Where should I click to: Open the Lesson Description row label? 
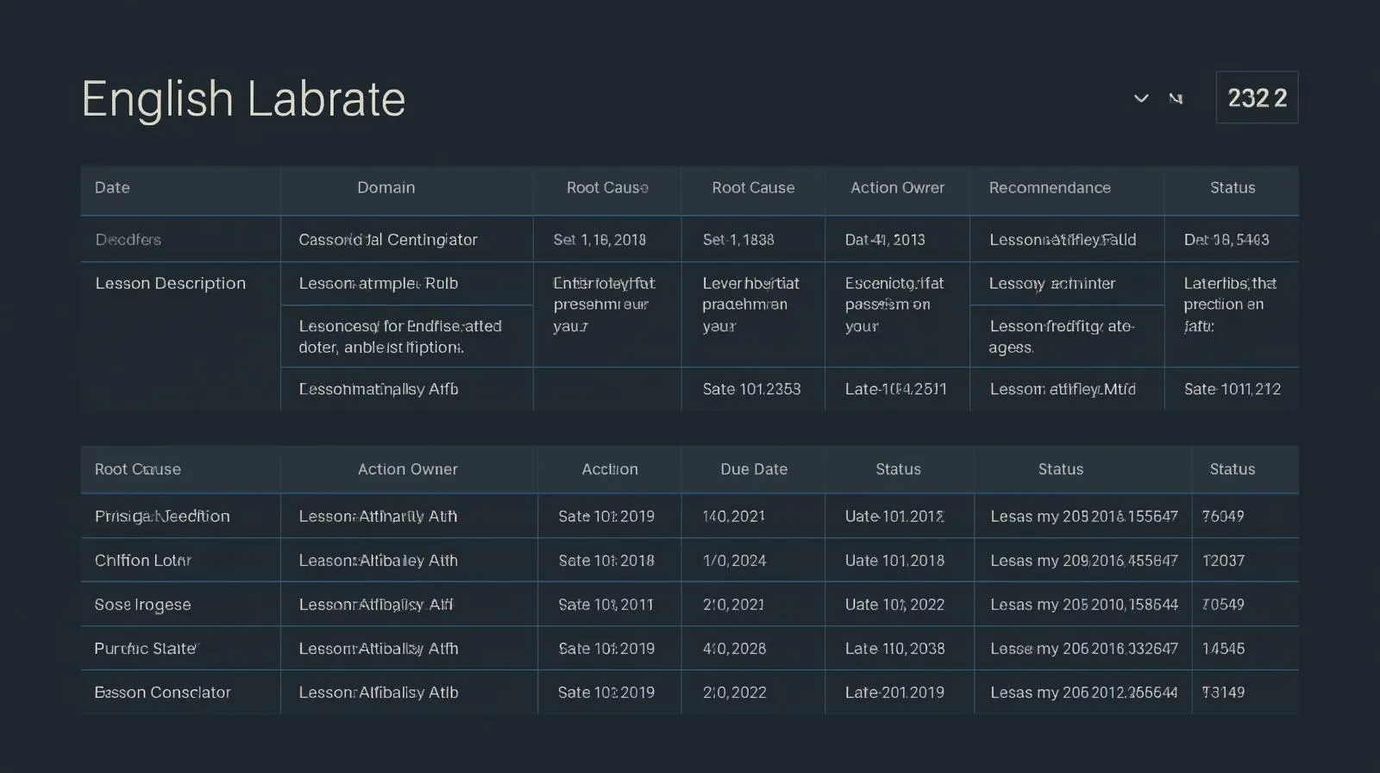coord(170,284)
